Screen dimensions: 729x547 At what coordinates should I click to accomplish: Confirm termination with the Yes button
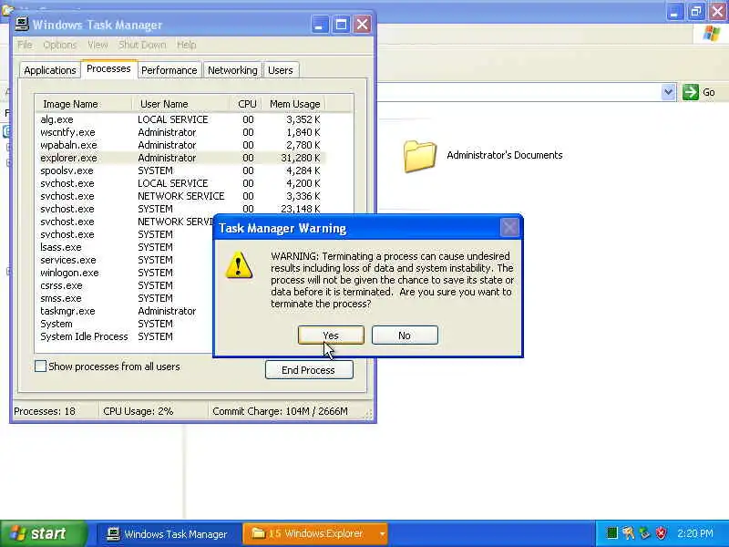coord(331,335)
